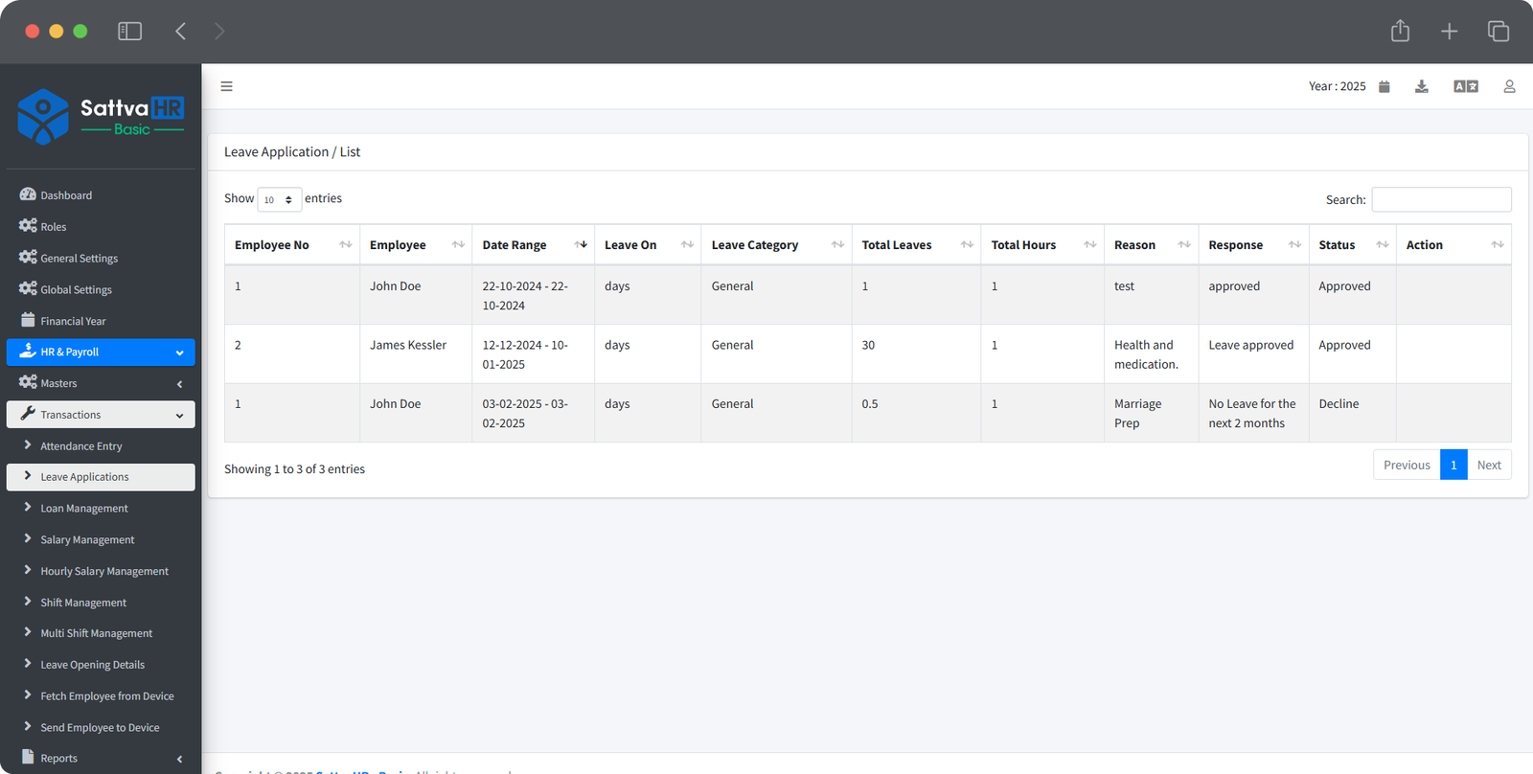This screenshot has height=774, width=1533.
Task: Open the show entries count dropdown
Action: coord(279,199)
